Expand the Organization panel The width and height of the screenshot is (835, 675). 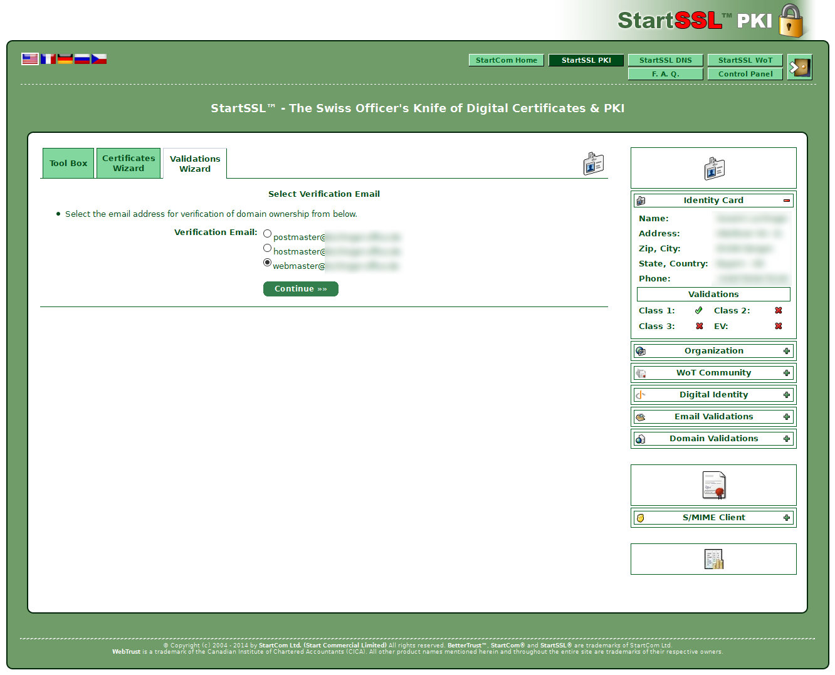[787, 351]
